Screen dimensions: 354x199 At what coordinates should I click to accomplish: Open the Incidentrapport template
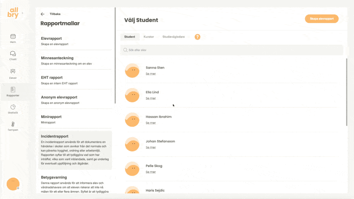74,150
